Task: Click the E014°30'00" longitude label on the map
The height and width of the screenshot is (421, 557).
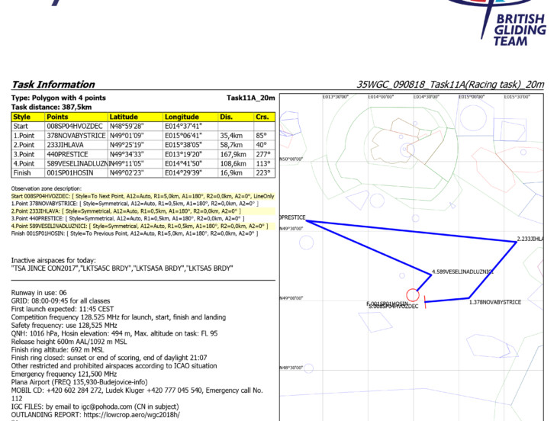Action: coord(380,97)
